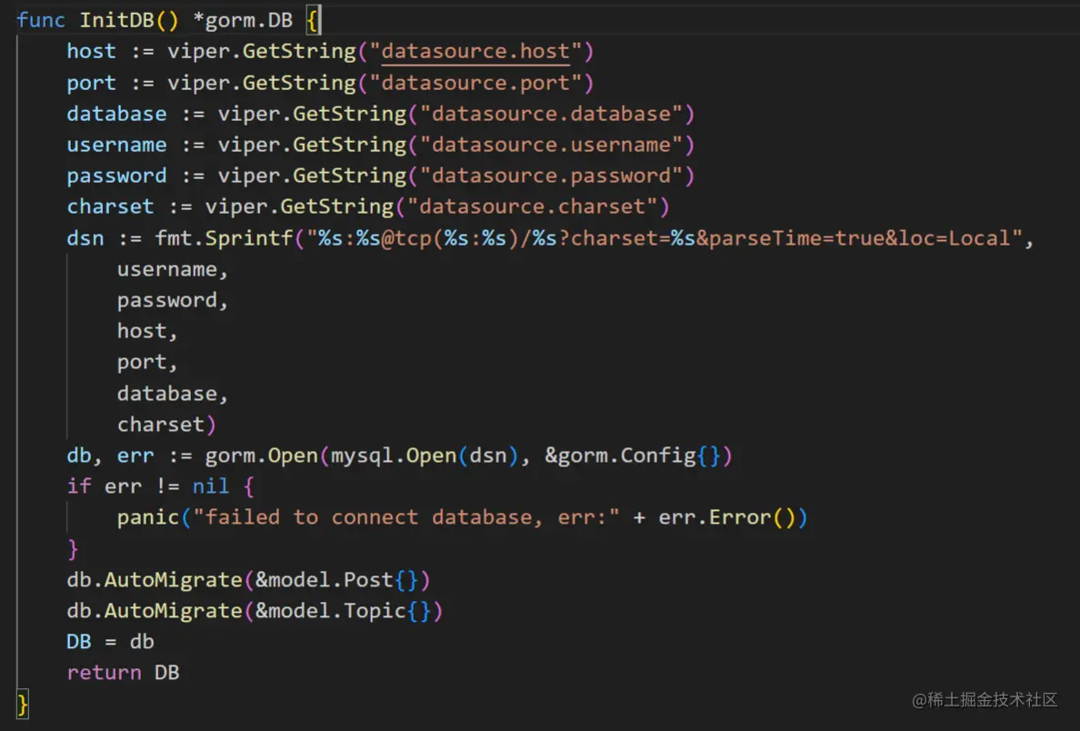Image resolution: width=1080 pixels, height=731 pixels.
Task: Click &gorm.Config{} argument
Action: coord(633,456)
